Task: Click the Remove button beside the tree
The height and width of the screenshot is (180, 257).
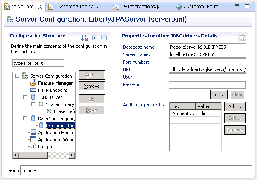Action: [92, 86]
